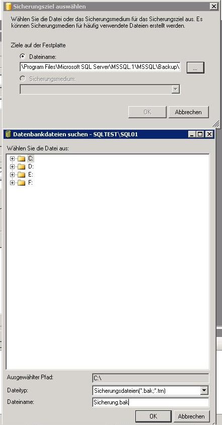Expand the C: drive tree node
This screenshot has height=425, width=222.
coord(12,158)
